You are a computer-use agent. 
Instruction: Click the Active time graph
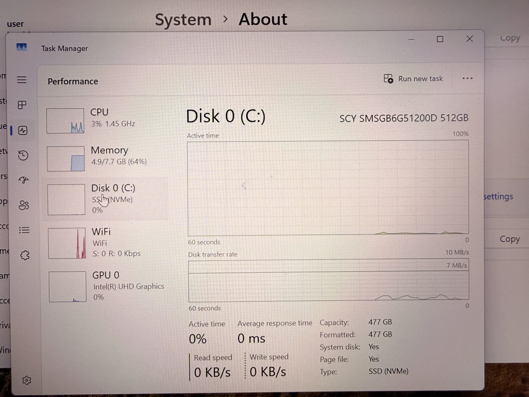click(328, 188)
